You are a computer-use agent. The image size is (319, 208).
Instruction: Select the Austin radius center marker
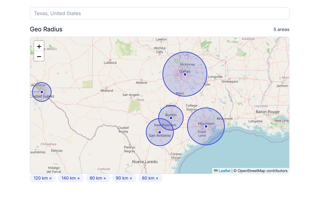[x=171, y=118]
